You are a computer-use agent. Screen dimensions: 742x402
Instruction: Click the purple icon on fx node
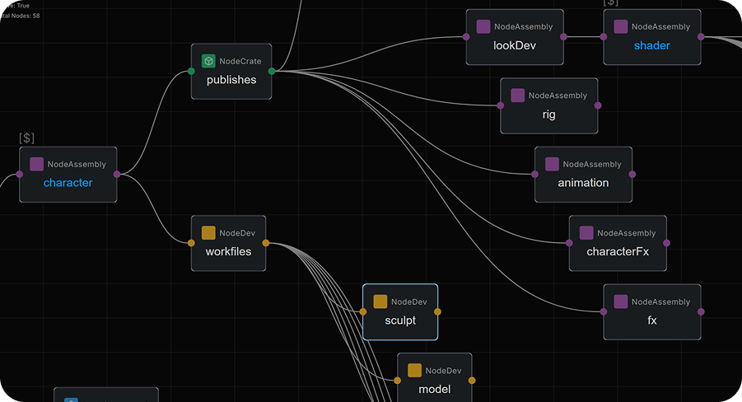[620, 301]
